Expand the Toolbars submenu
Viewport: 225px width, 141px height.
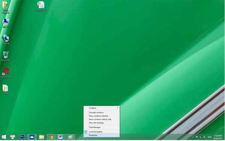point(102,108)
